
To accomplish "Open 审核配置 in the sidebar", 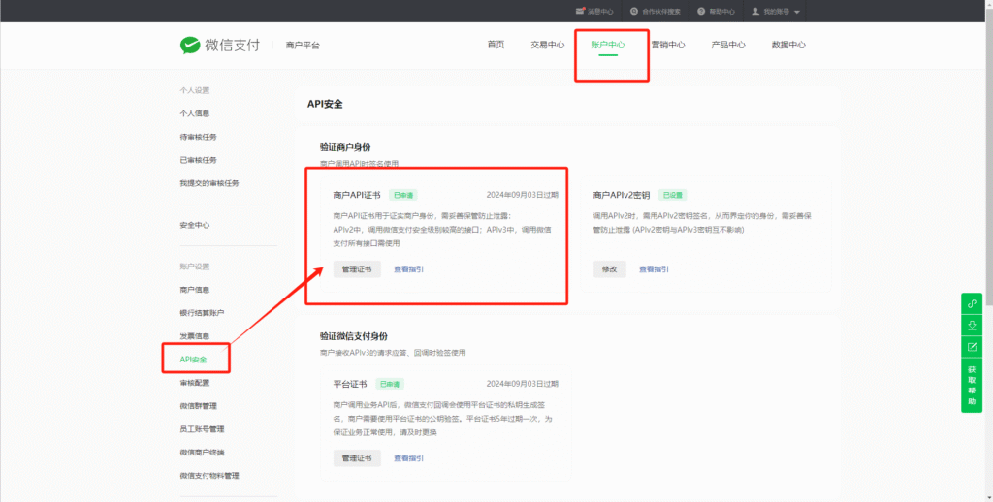I will click(x=194, y=383).
